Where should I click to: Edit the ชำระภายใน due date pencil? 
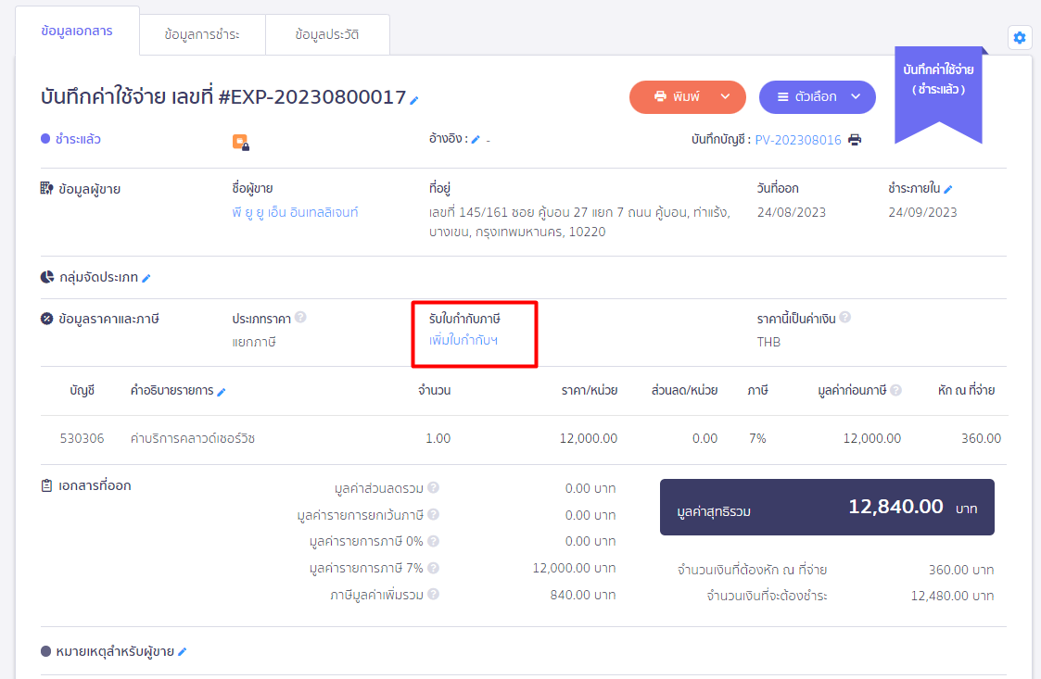click(948, 189)
